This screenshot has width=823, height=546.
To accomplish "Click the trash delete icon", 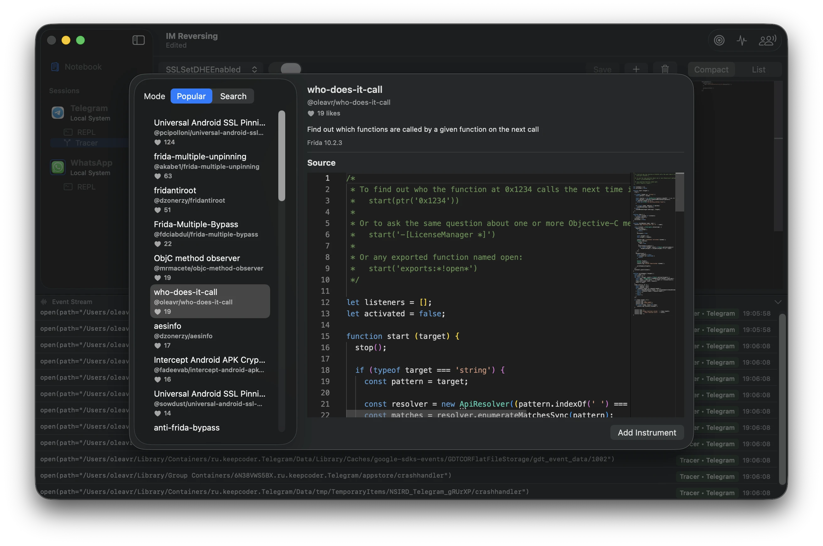I will pos(665,69).
